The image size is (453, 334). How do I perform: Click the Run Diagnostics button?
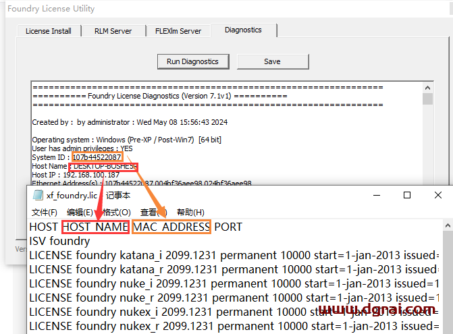coord(192,61)
